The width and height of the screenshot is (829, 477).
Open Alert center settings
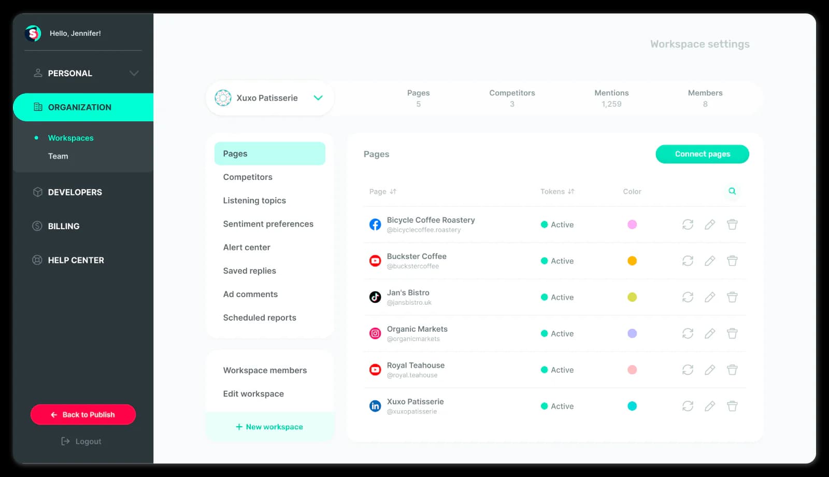pyautogui.click(x=247, y=247)
